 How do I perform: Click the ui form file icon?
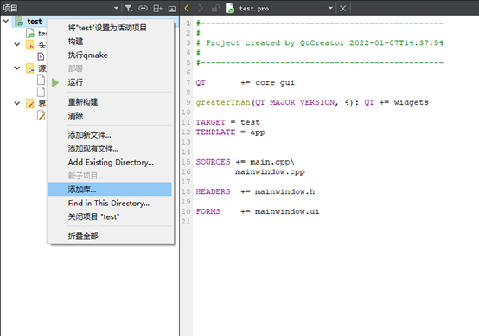41,115
